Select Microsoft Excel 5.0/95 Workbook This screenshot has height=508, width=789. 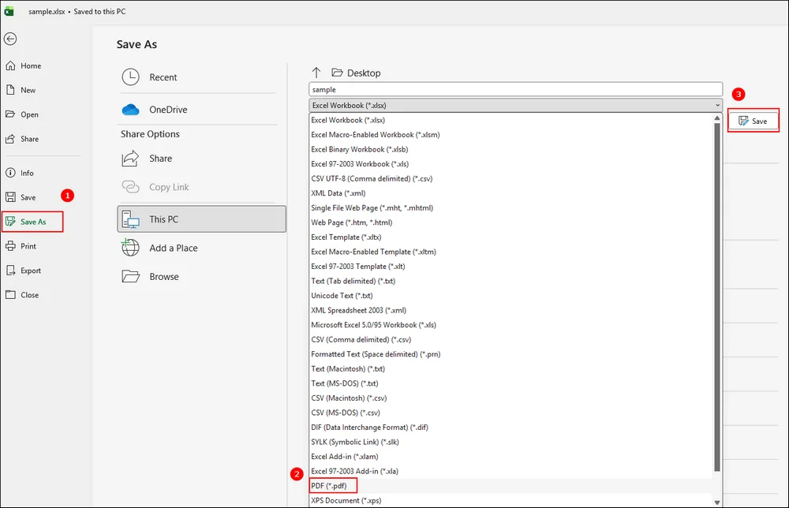pos(512,325)
